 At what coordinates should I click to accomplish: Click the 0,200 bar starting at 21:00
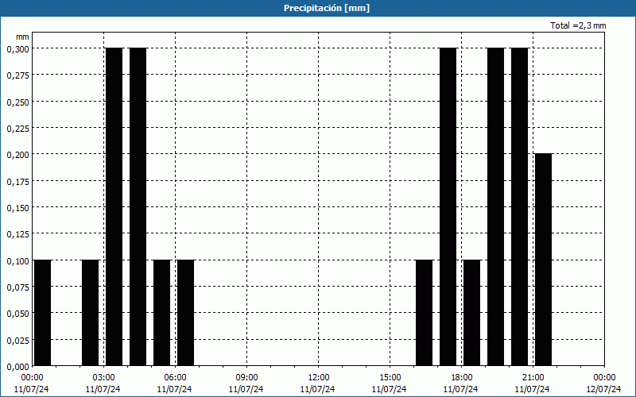coord(544,260)
